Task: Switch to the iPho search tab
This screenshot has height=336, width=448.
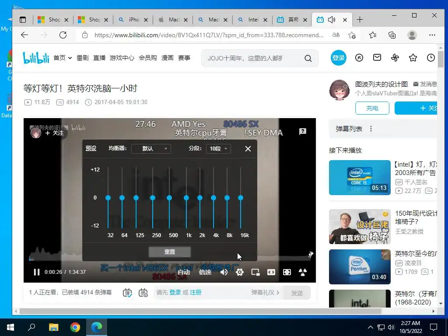Action: 133,20
